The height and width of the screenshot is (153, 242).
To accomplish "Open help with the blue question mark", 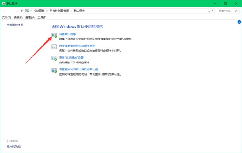I will (x=239, y=22).
